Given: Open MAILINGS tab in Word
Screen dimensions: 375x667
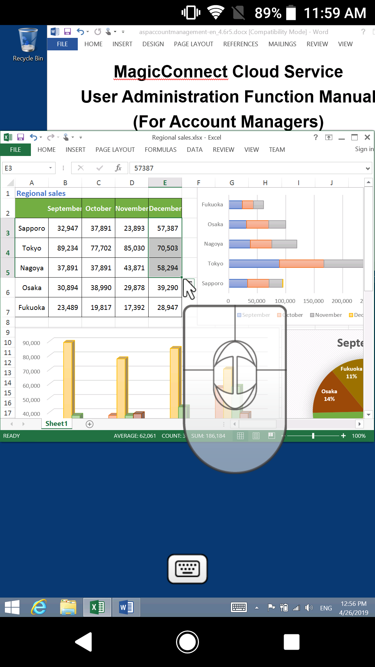Looking at the screenshot, I should tap(282, 44).
